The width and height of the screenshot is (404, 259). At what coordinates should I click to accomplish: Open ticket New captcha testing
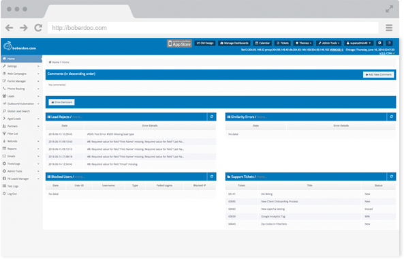click(273, 209)
